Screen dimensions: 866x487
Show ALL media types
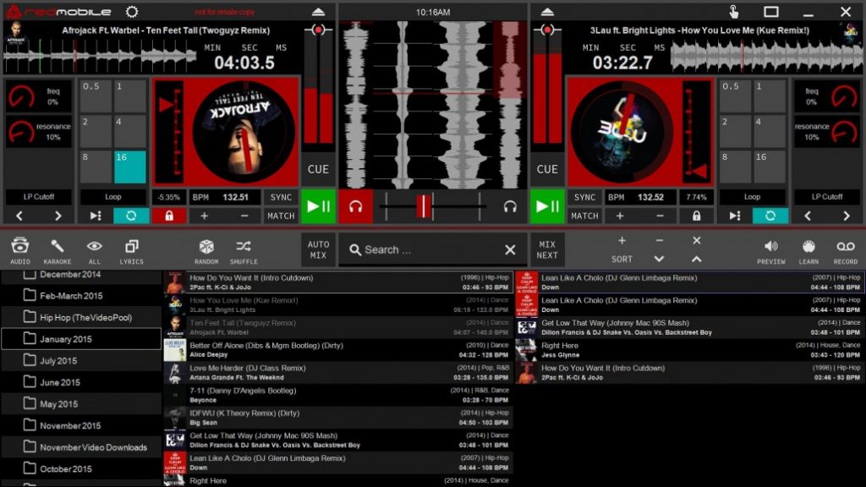click(x=95, y=250)
